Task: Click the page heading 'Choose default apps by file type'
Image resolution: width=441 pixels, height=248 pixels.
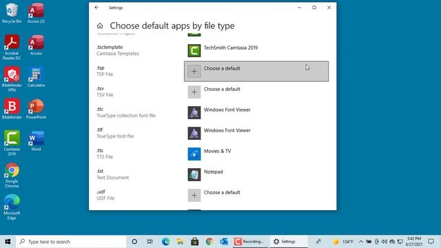Action: click(172, 26)
